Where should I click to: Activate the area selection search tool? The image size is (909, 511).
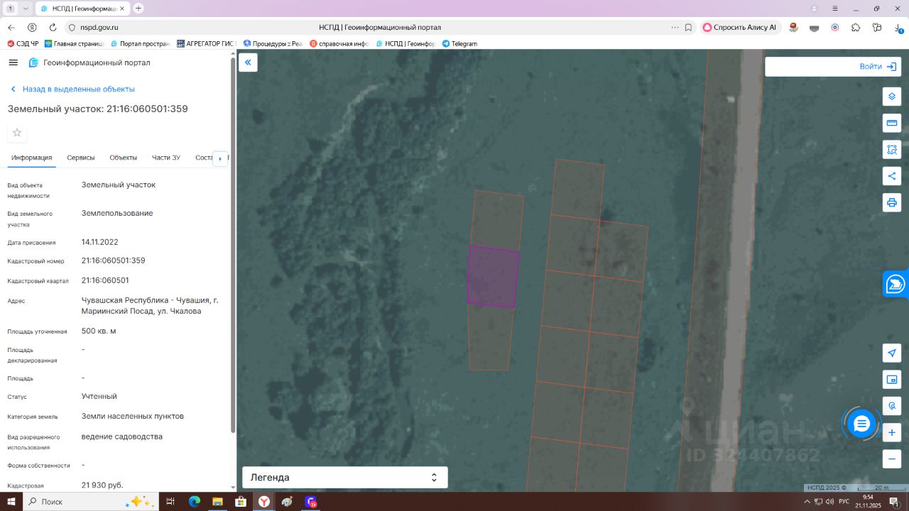click(x=892, y=150)
